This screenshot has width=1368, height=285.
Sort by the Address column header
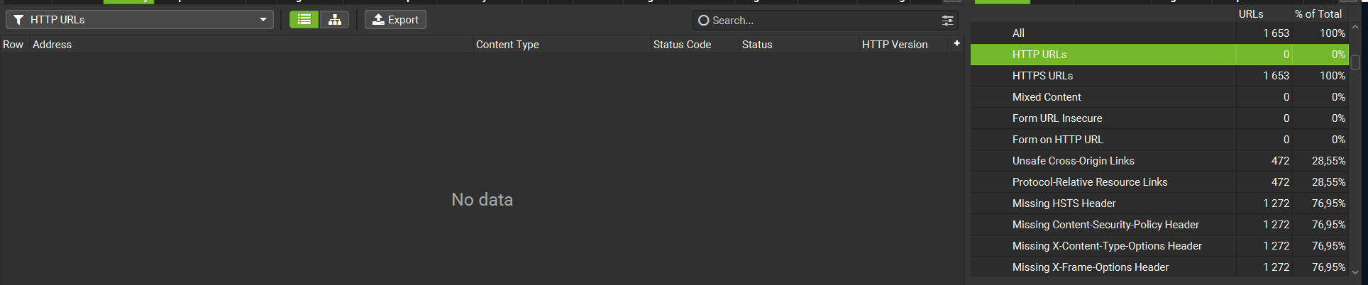(x=53, y=45)
